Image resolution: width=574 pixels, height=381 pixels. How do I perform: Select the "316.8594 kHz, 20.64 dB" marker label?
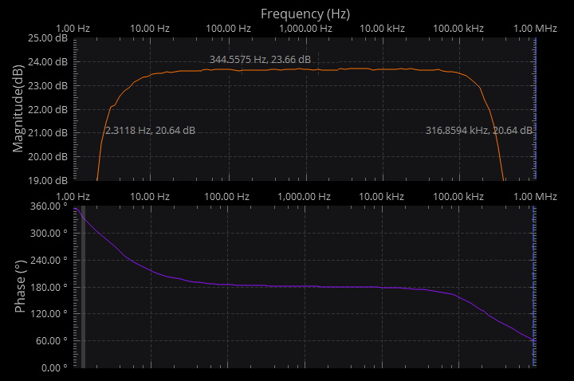479,130
